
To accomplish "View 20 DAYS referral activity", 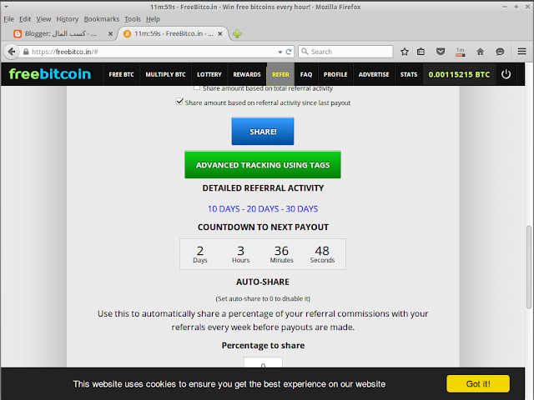I will pos(263,209).
